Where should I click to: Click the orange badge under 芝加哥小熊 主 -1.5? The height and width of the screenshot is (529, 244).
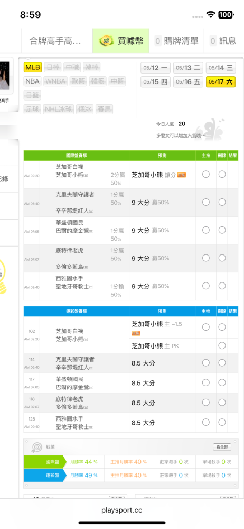[136, 333]
